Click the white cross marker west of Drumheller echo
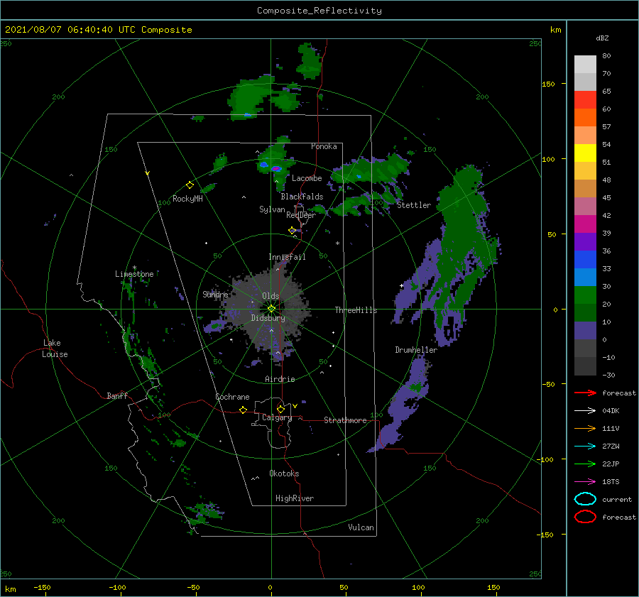 click(x=401, y=285)
